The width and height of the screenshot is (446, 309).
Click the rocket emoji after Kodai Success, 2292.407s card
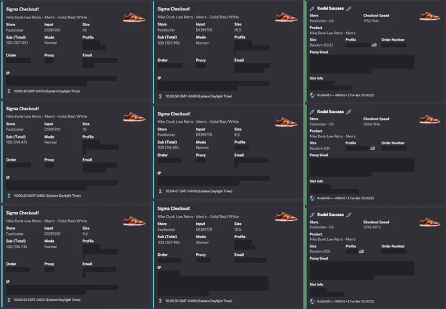[349, 215]
